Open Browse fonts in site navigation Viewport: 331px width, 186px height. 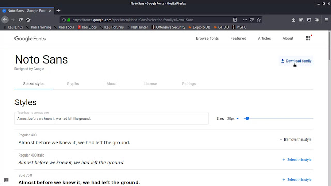(207, 38)
